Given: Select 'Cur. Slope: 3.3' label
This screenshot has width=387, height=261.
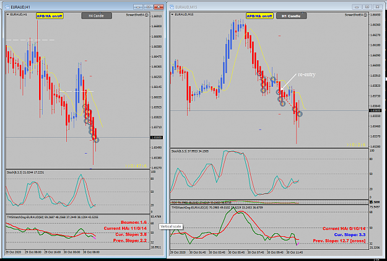Looking at the screenshot, I should click(x=350, y=234).
